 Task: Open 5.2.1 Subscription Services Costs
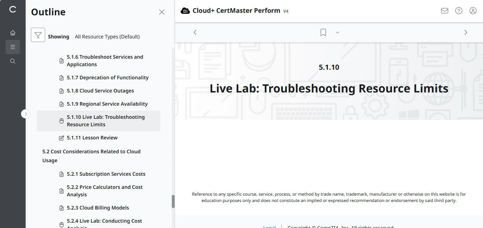click(x=106, y=174)
